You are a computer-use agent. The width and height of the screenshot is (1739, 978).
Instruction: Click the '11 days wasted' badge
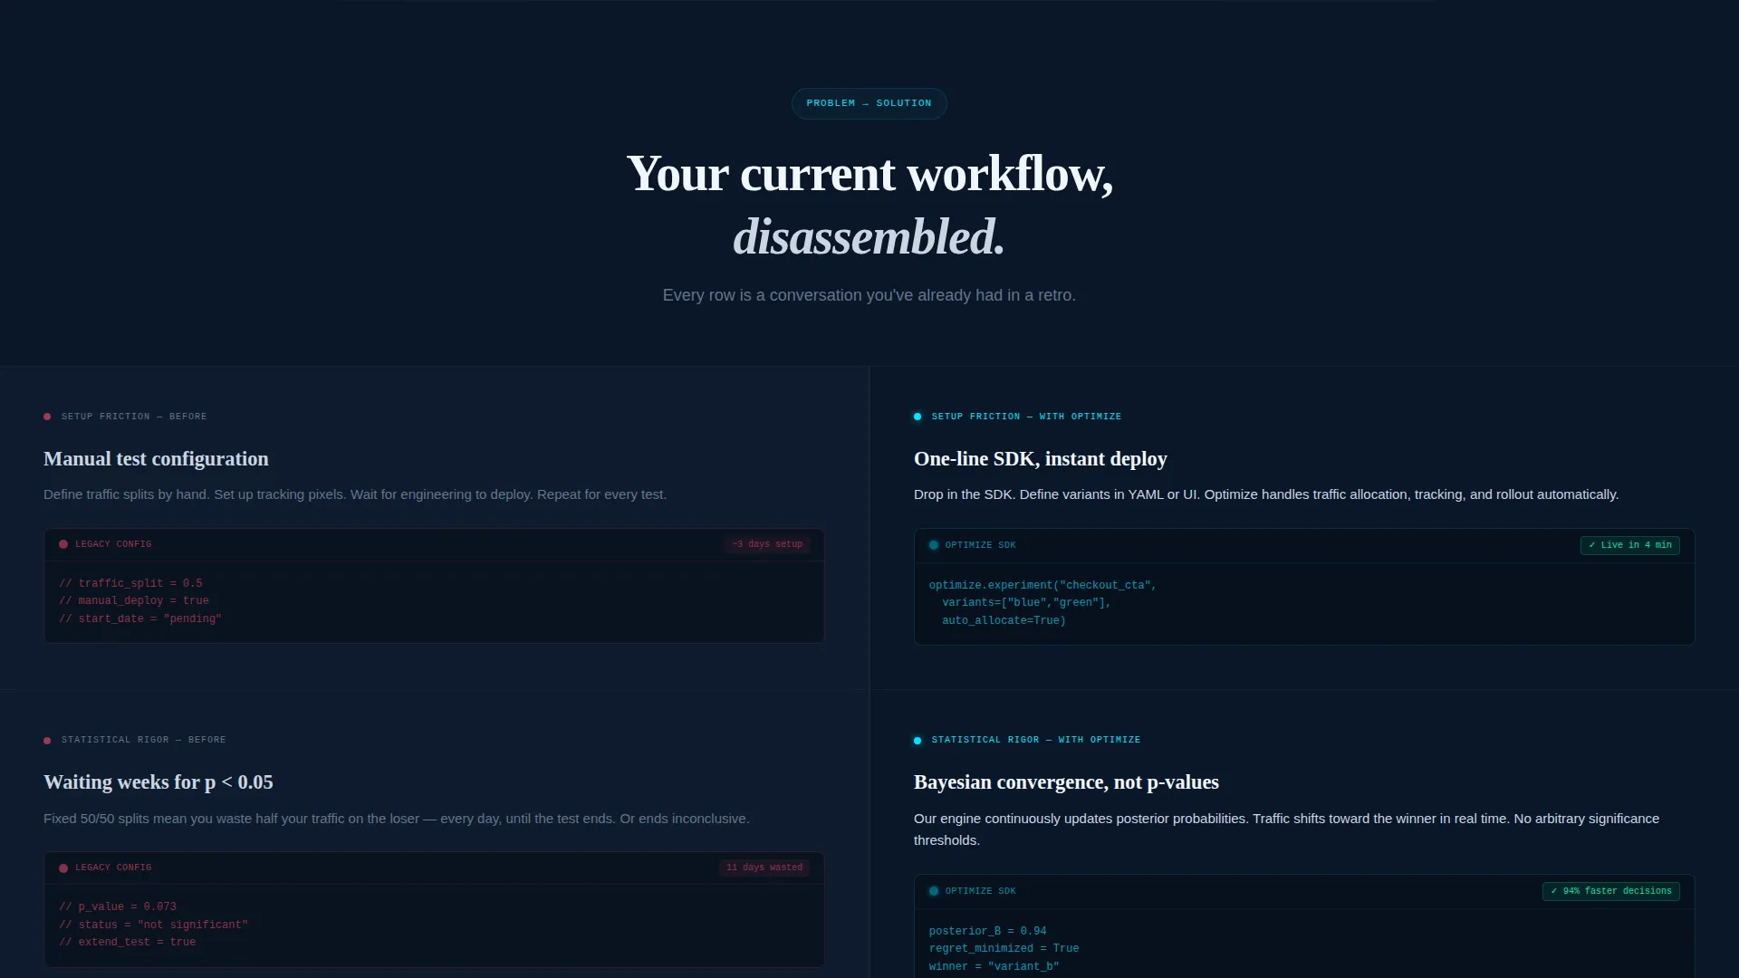764,868
